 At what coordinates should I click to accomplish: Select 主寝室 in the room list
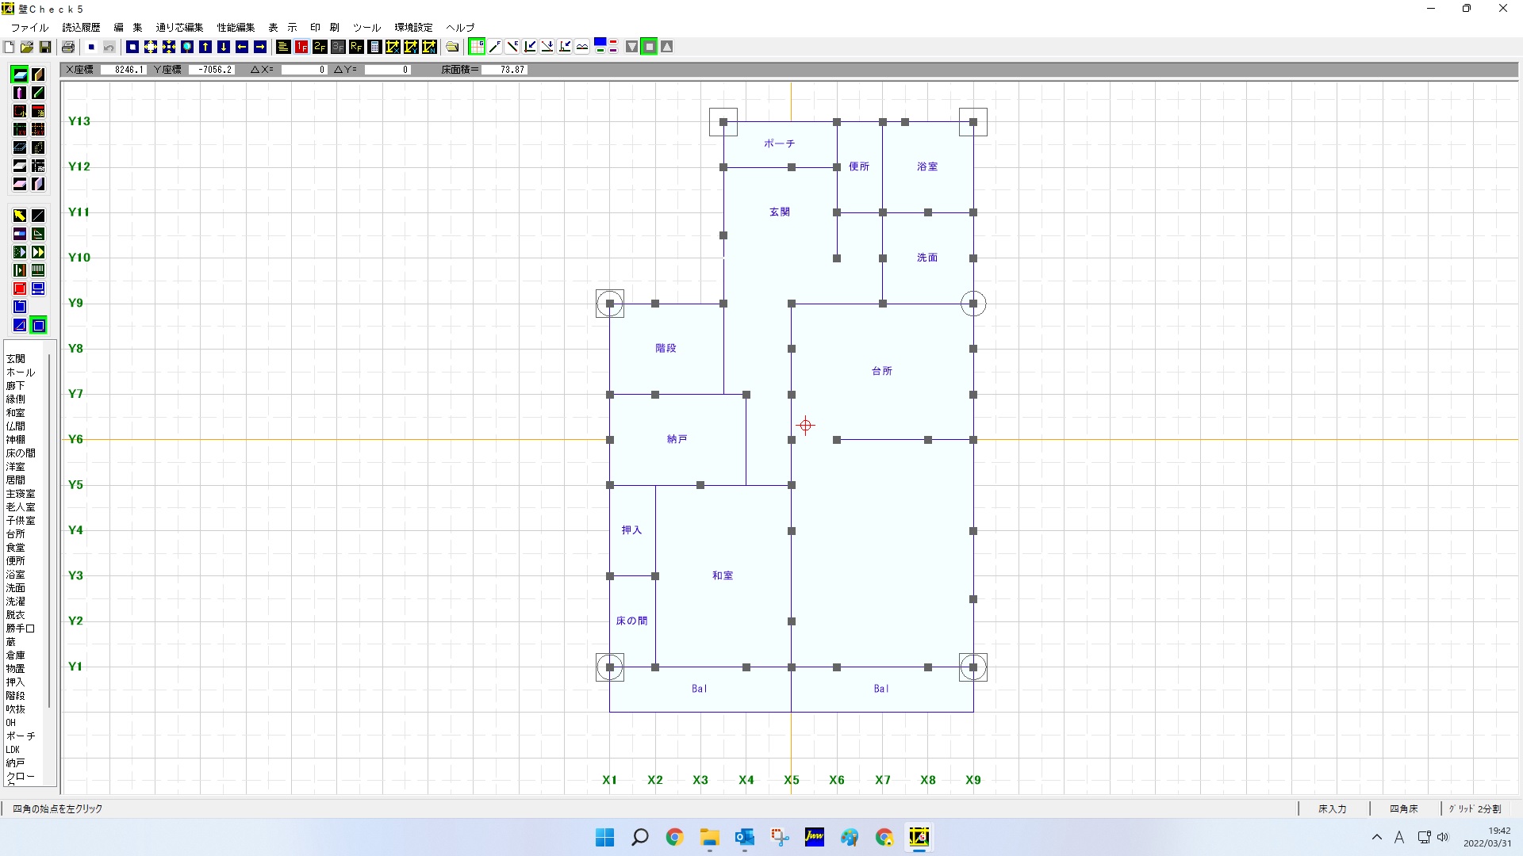click(21, 494)
